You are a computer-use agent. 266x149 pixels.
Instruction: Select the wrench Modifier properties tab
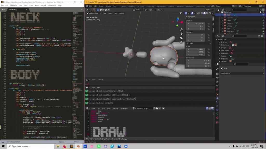[x=217, y=98]
